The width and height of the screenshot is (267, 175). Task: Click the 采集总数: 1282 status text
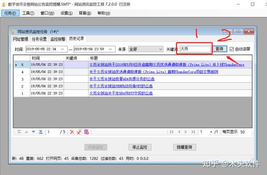pyautogui.click(x=85, y=159)
